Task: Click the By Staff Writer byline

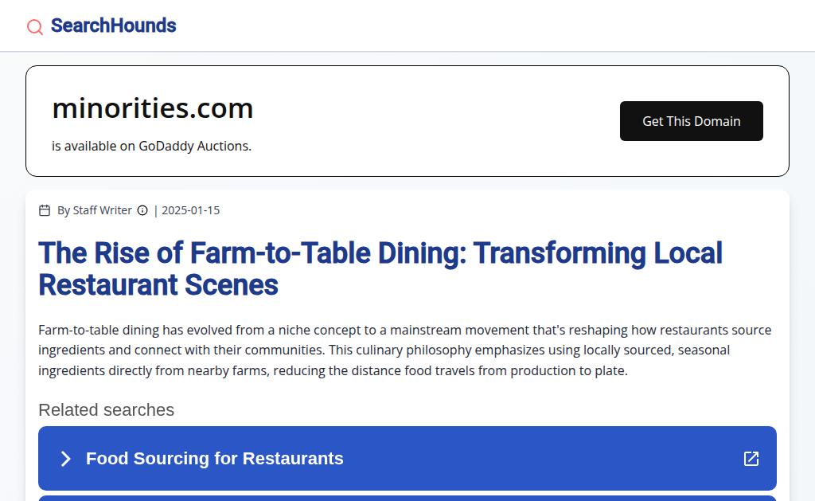Action: (94, 210)
